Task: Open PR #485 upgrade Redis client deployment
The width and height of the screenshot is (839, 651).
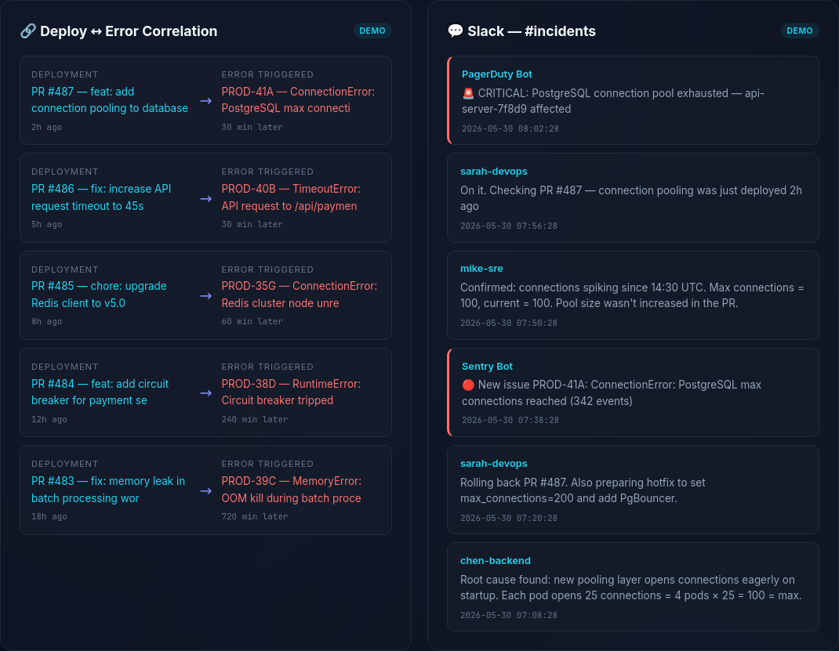Action: (99, 295)
